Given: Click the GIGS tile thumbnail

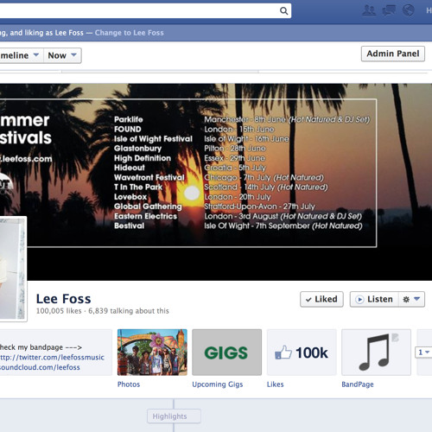Looking at the screenshot, I should click(x=226, y=353).
